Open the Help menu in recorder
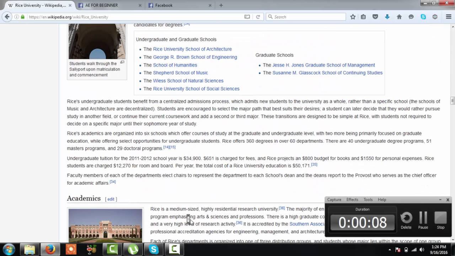The height and width of the screenshot is (256, 455). pos(382,199)
